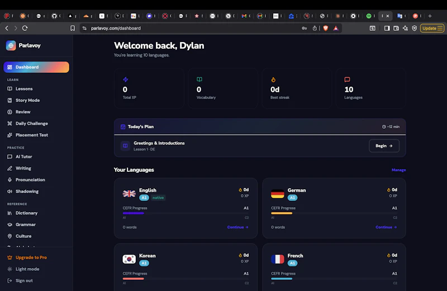Click the Parlavoy globe logo
This screenshot has height=291, width=447.
point(11,45)
